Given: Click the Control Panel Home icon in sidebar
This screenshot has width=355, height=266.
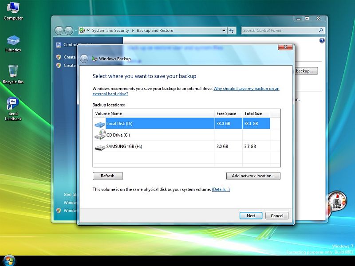Looking at the screenshot, I should click(x=59, y=45).
